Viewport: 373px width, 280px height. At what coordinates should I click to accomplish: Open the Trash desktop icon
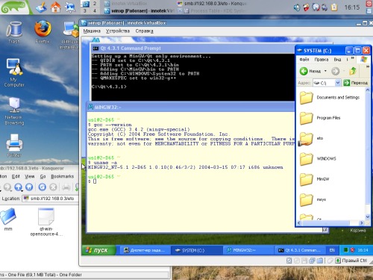coord(14,32)
